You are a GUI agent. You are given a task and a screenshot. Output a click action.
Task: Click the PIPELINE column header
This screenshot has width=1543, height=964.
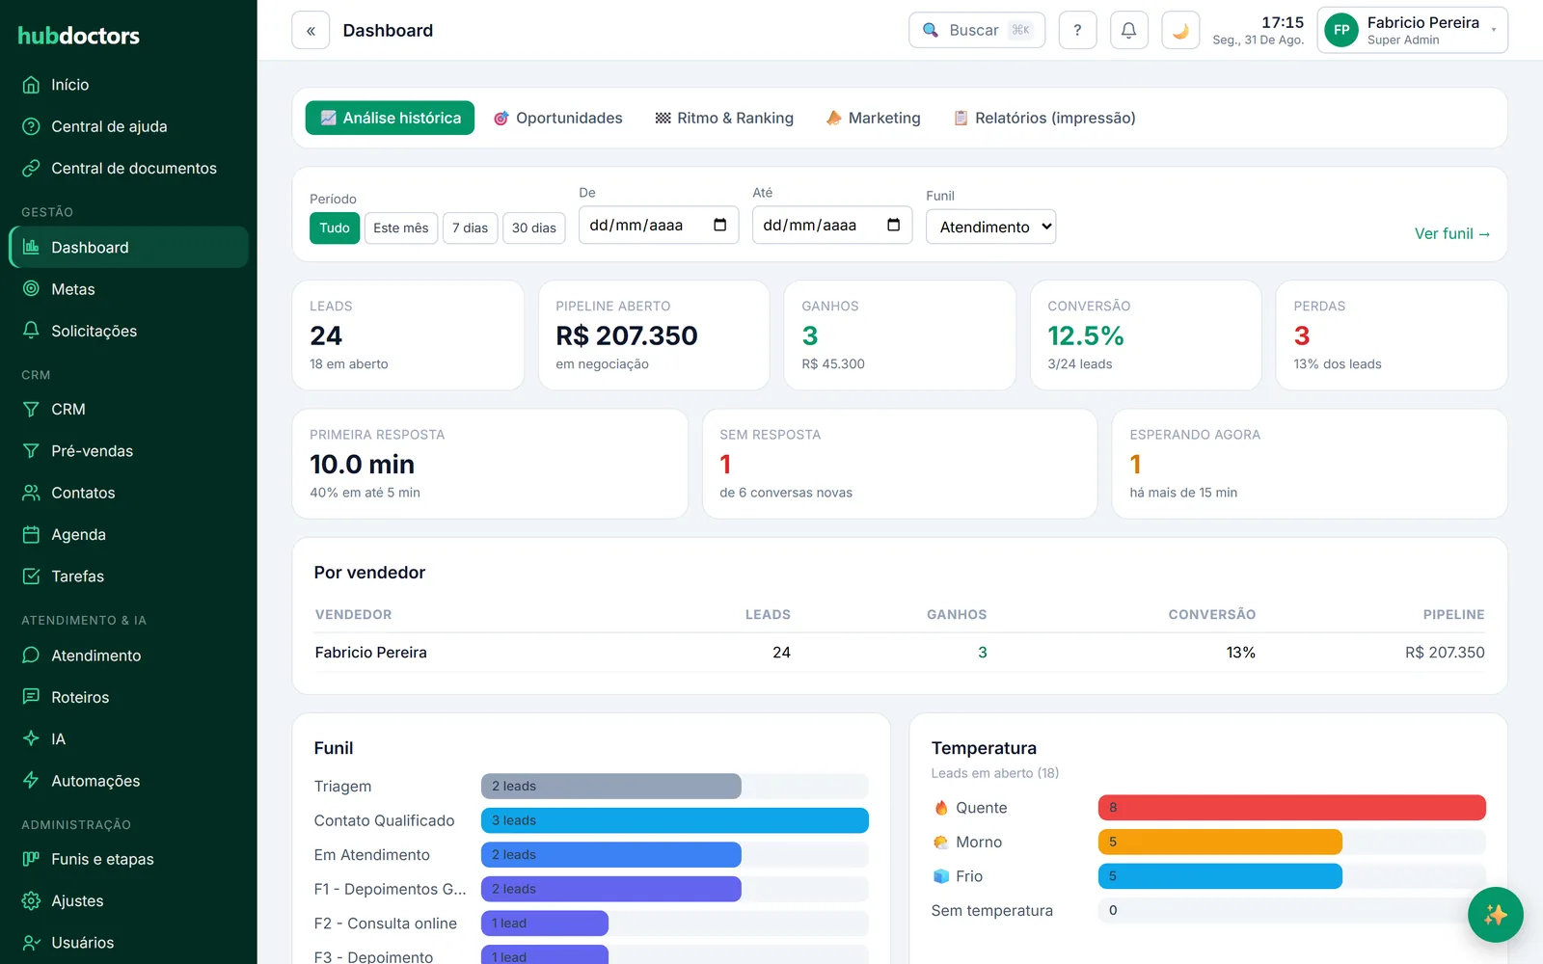[x=1453, y=615]
